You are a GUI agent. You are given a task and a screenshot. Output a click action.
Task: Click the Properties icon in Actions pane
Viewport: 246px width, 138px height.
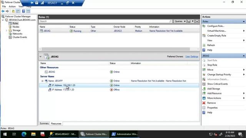click(204, 108)
